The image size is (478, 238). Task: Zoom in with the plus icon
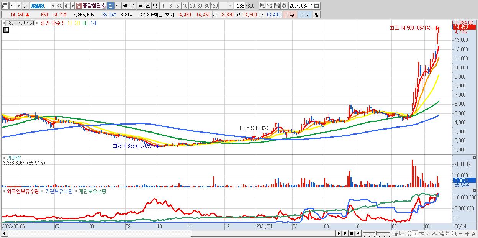point(467,233)
